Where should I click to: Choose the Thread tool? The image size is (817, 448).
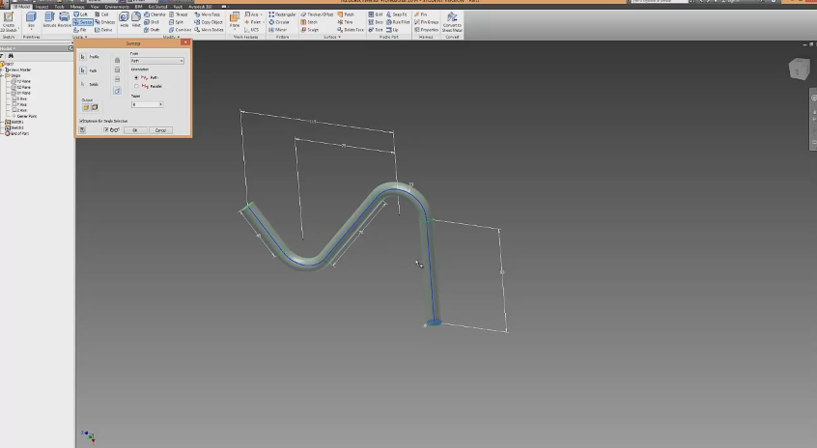(x=179, y=14)
